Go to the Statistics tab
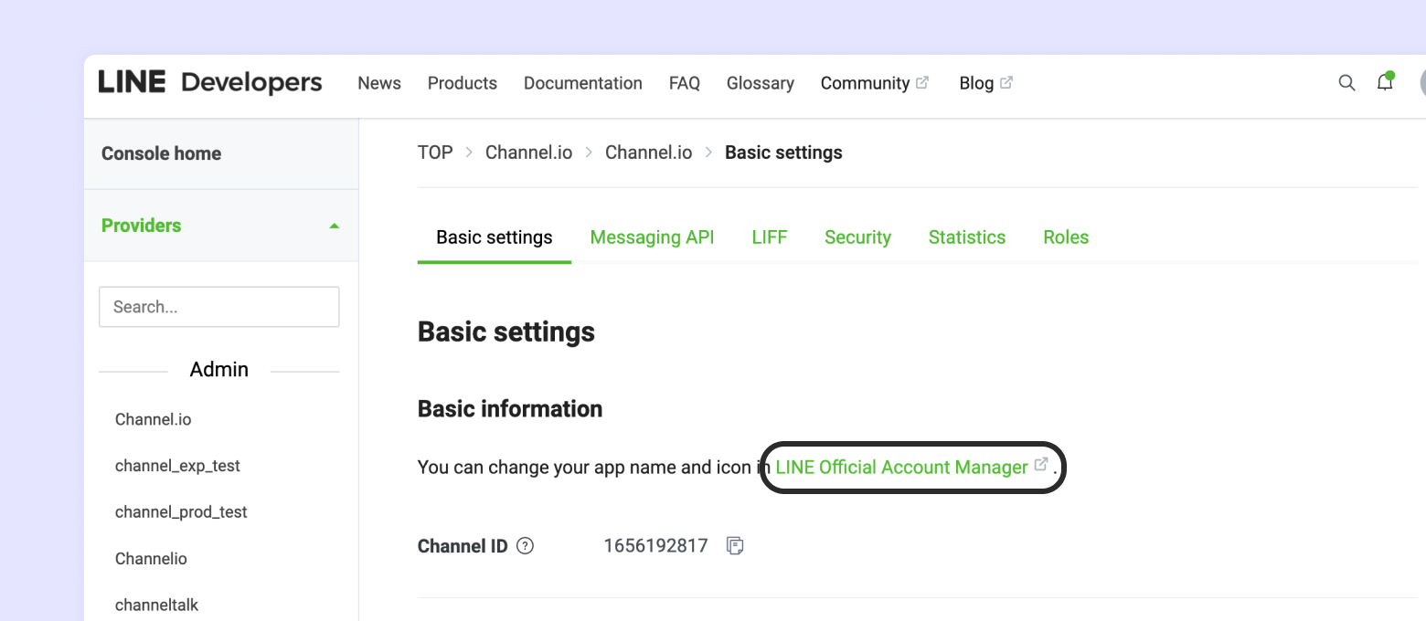Screen dimensions: 1426x621 [x=966, y=237]
